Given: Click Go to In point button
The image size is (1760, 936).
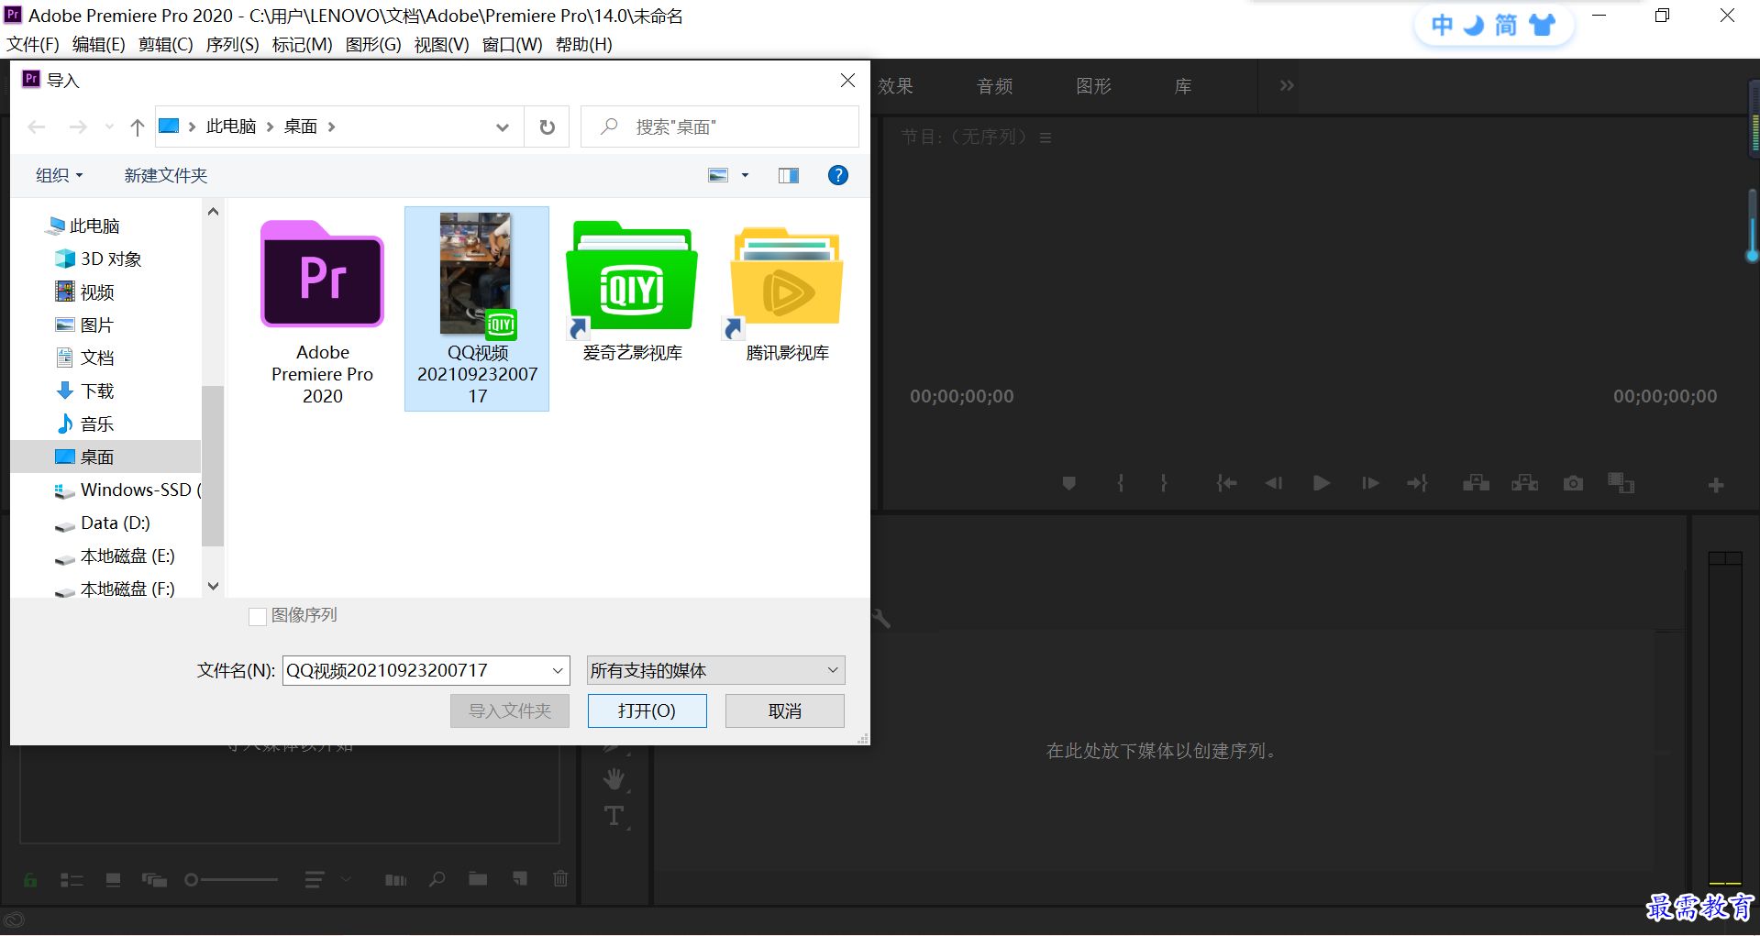Looking at the screenshot, I should click(1226, 483).
